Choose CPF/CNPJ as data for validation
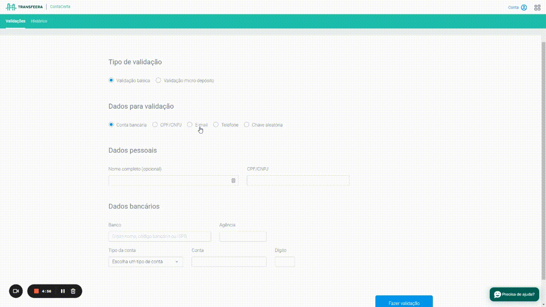The height and width of the screenshot is (307, 546). point(155,125)
